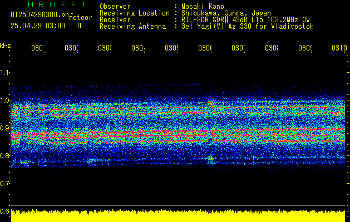Select the file name UT2504290300.pn
The height and width of the screenshot is (222, 350).
(x=40, y=15)
